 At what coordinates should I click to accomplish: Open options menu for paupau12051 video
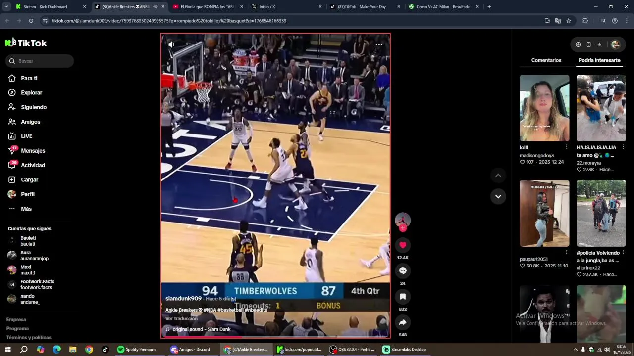click(567, 253)
